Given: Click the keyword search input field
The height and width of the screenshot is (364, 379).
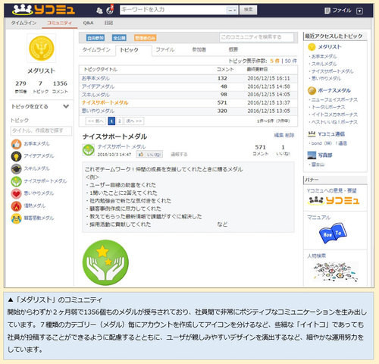Looking at the screenshot, I should (x=174, y=10).
